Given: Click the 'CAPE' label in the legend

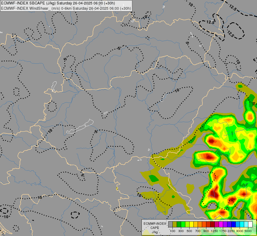Looking at the screenshot, I should click(x=155, y=228).
